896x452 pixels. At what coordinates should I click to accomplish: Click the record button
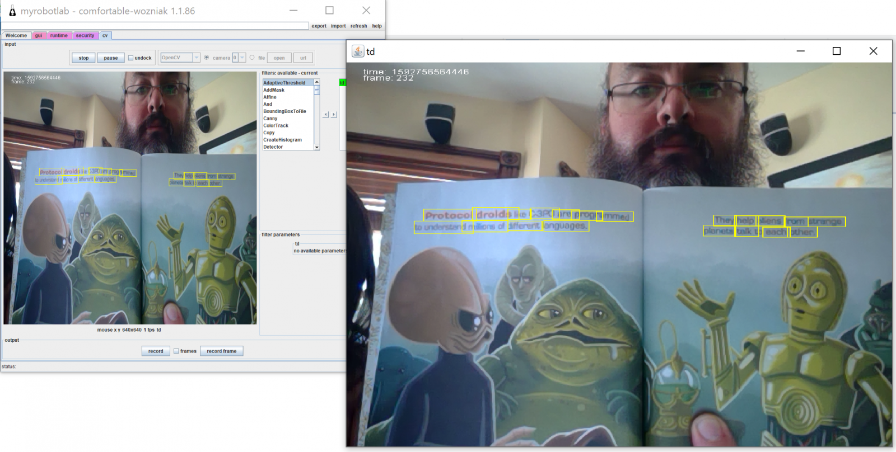click(156, 351)
